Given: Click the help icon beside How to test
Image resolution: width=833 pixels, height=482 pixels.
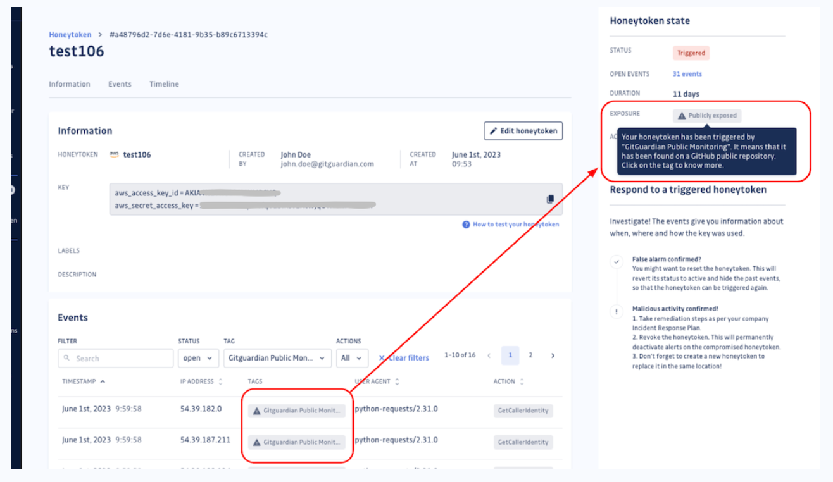Looking at the screenshot, I should click(x=466, y=225).
